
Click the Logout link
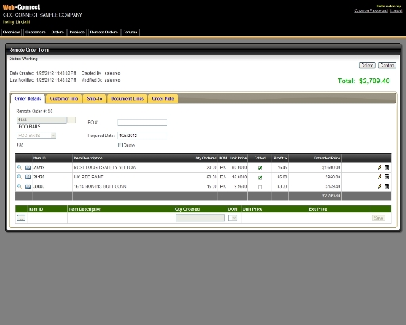[x=396, y=10]
